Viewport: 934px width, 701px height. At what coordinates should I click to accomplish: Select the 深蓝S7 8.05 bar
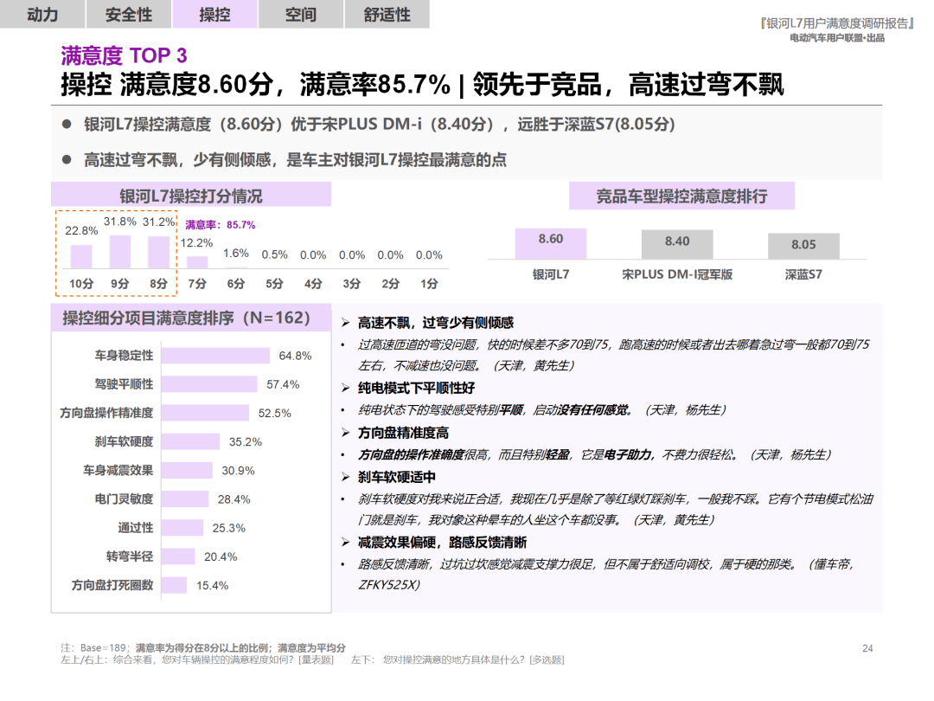pyautogui.click(x=803, y=246)
